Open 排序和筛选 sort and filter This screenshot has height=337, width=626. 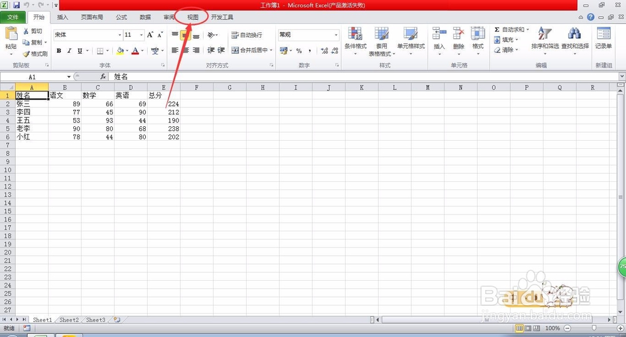coord(545,40)
